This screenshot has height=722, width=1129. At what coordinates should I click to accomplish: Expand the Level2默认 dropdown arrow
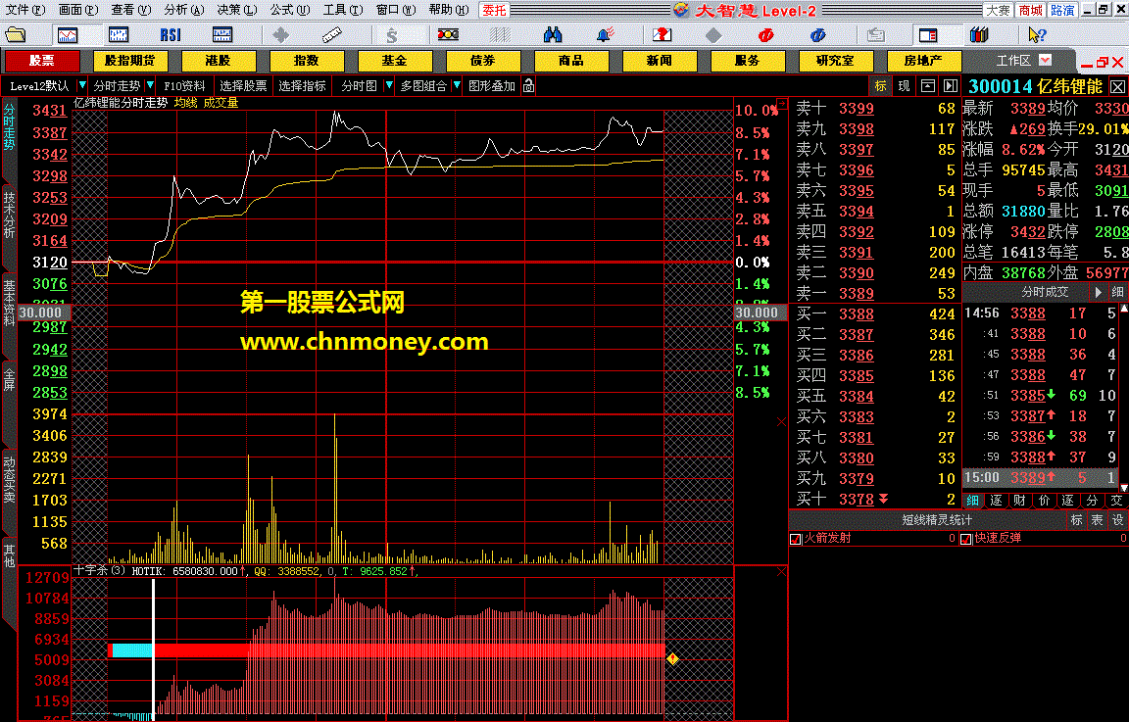[x=81, y=85]
